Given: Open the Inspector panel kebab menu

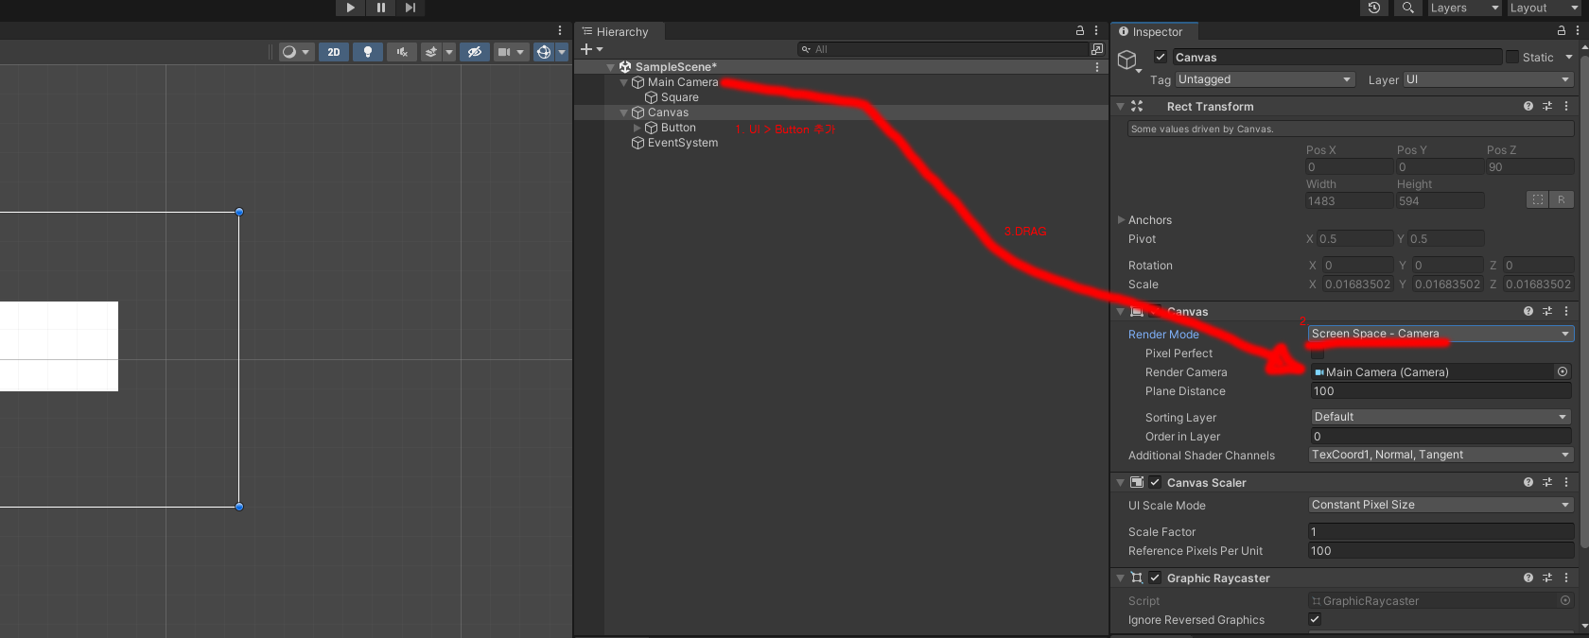Looking at the screenshot, I should click(1577, 30).
